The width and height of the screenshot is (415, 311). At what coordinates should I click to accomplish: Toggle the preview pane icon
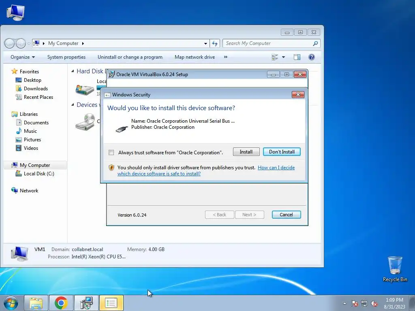click(297, 57)
